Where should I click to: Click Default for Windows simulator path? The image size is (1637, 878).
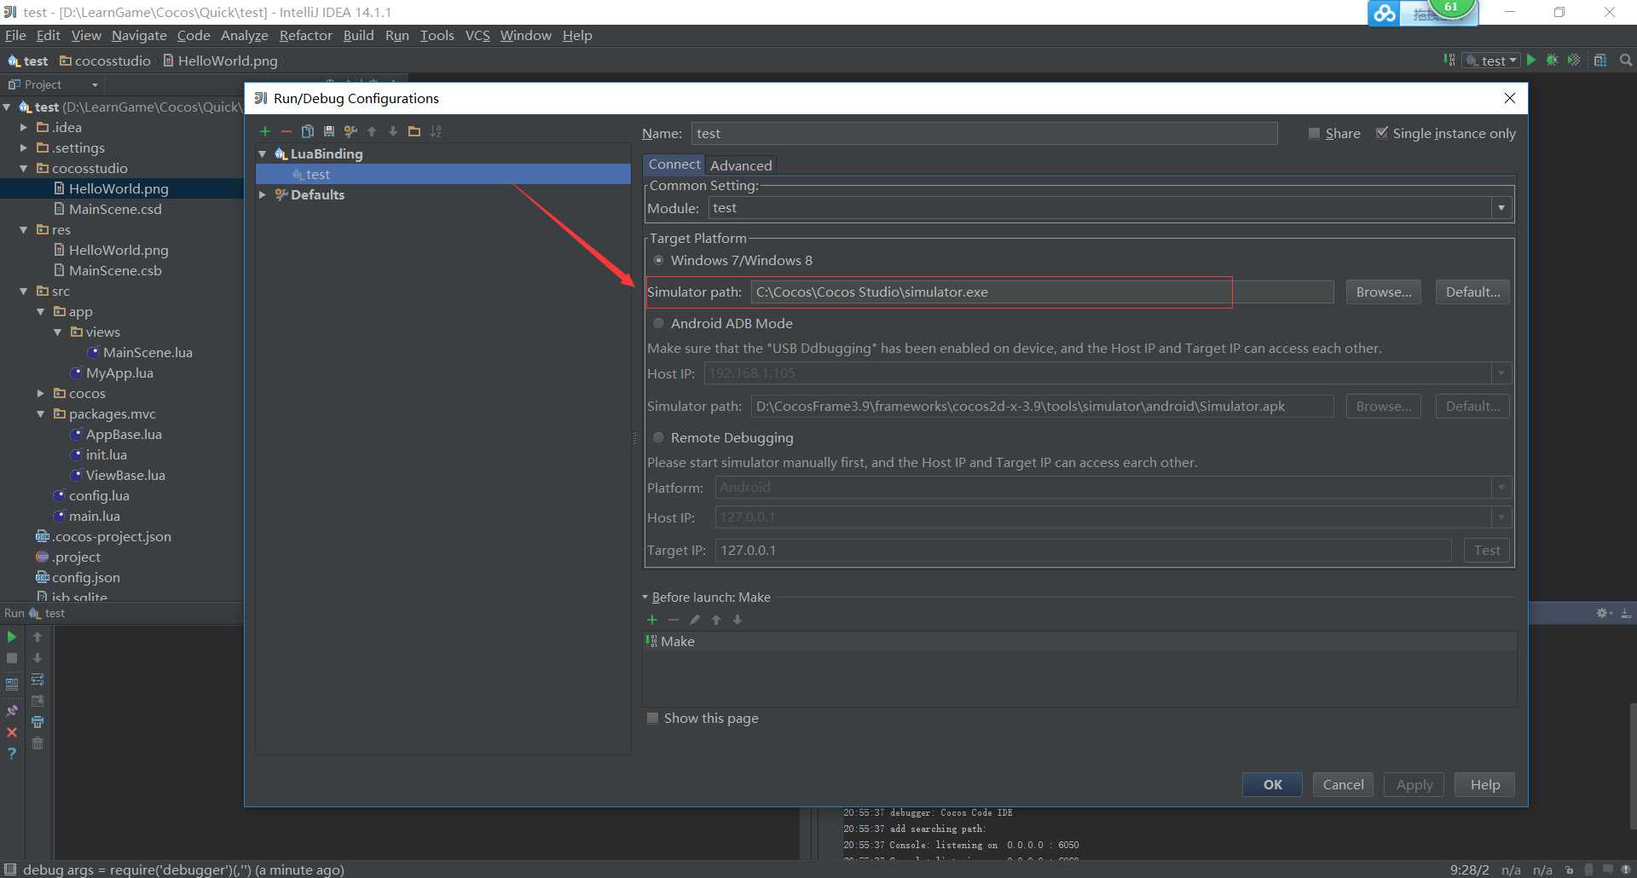(x=1472, y=292)
